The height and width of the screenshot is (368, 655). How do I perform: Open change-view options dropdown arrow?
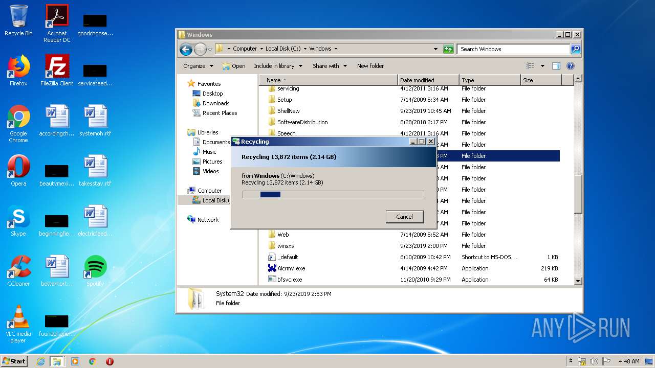pyautogui.click(x=542, y=66)
